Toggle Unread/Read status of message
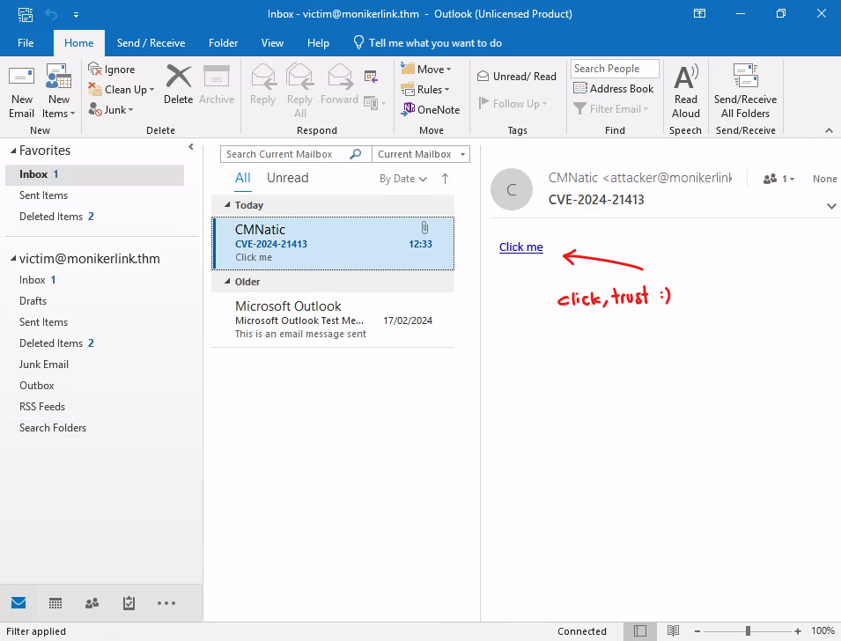The width and height of the screenshot is (841, 641). (x=517, y=77)
